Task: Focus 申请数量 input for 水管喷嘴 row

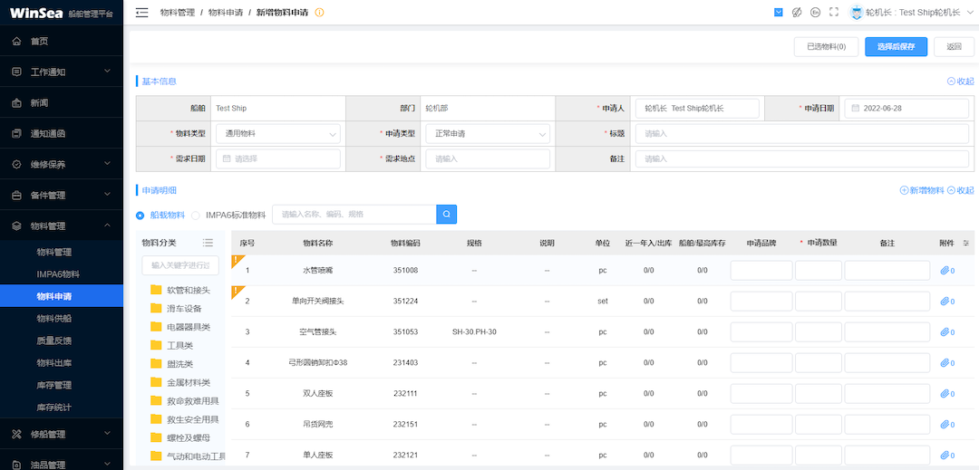Action: [x=819, y=271]
